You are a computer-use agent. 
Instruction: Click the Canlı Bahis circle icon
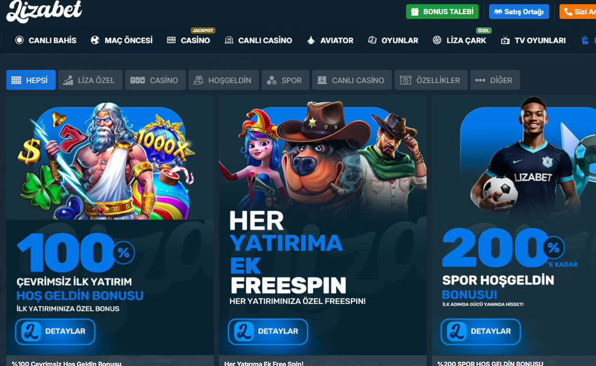[x=19, y=40]
